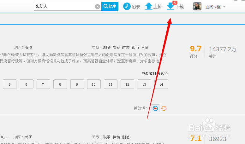Click genre tag 惊悚

117,137
